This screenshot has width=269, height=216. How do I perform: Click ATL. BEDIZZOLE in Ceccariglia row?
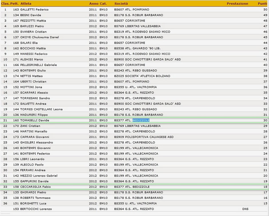[137, 187]
